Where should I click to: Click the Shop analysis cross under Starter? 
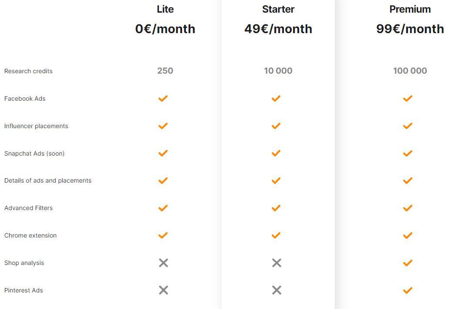[276, 263]
